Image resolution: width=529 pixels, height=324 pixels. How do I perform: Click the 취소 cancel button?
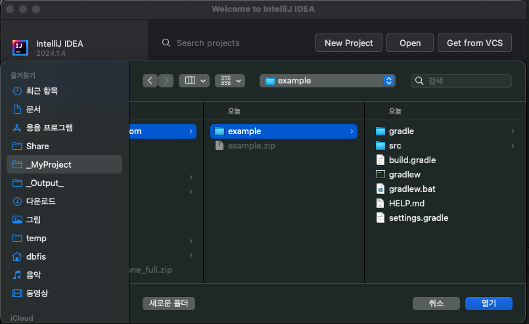coord(436,304)
